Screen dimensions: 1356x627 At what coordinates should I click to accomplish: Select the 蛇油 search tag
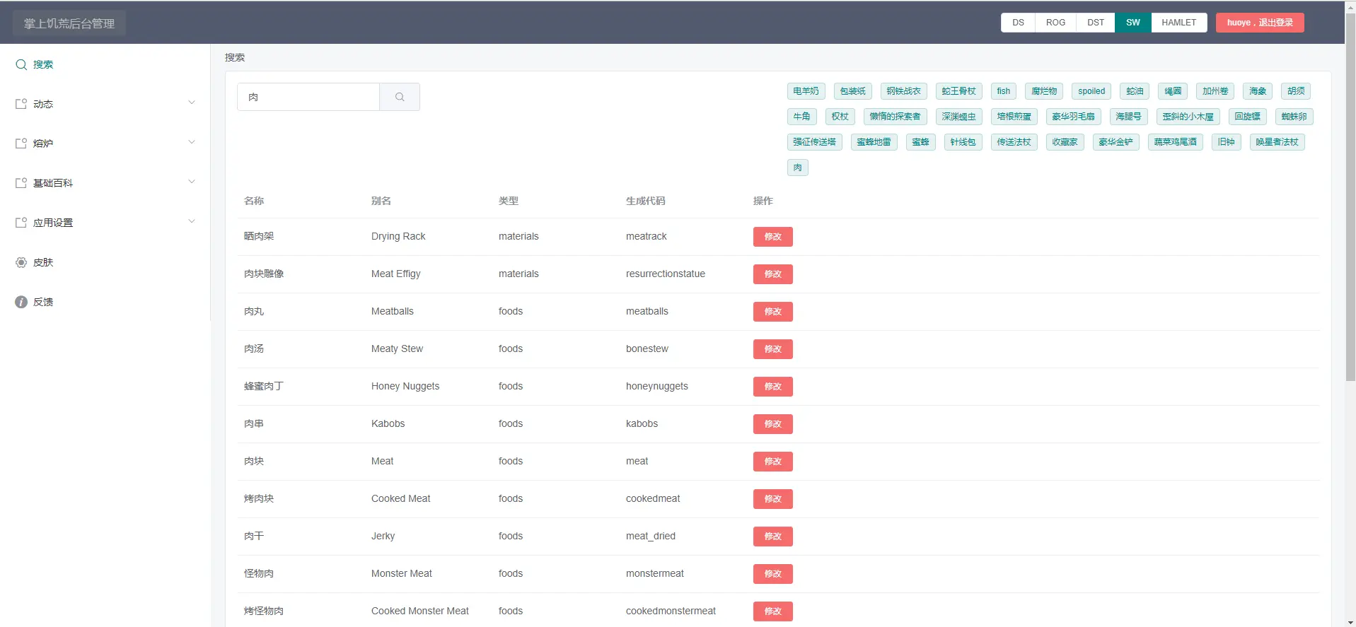tap(1135, 91)
